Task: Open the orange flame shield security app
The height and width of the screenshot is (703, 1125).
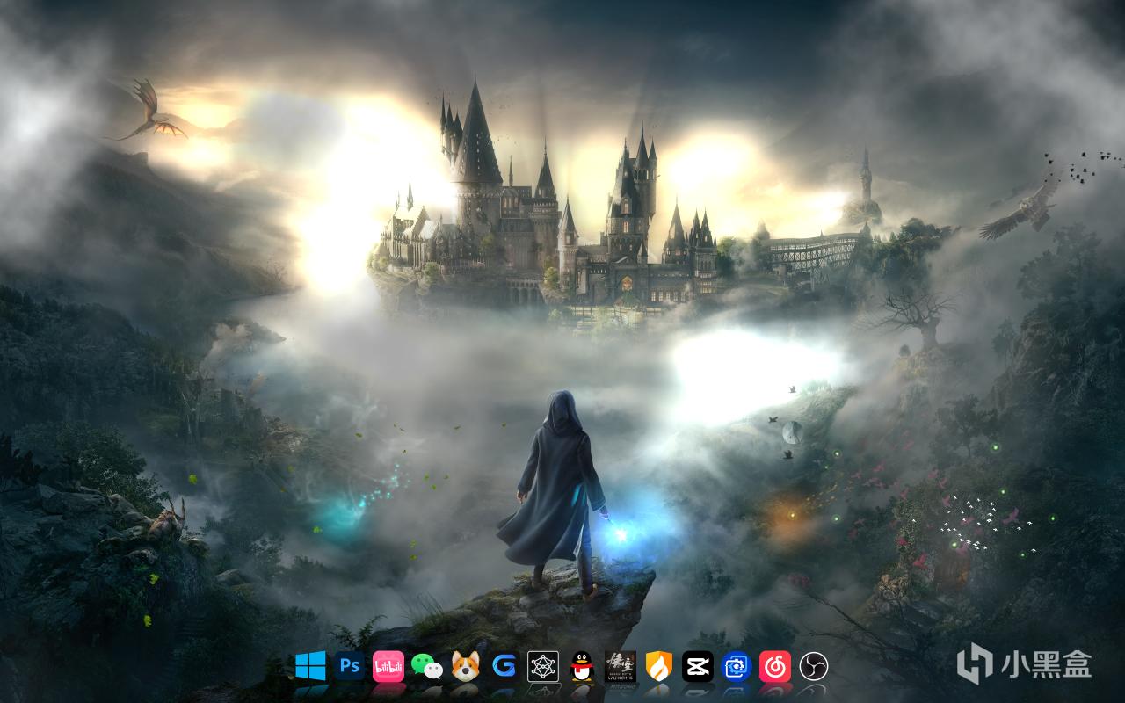Action: point(658,666)
